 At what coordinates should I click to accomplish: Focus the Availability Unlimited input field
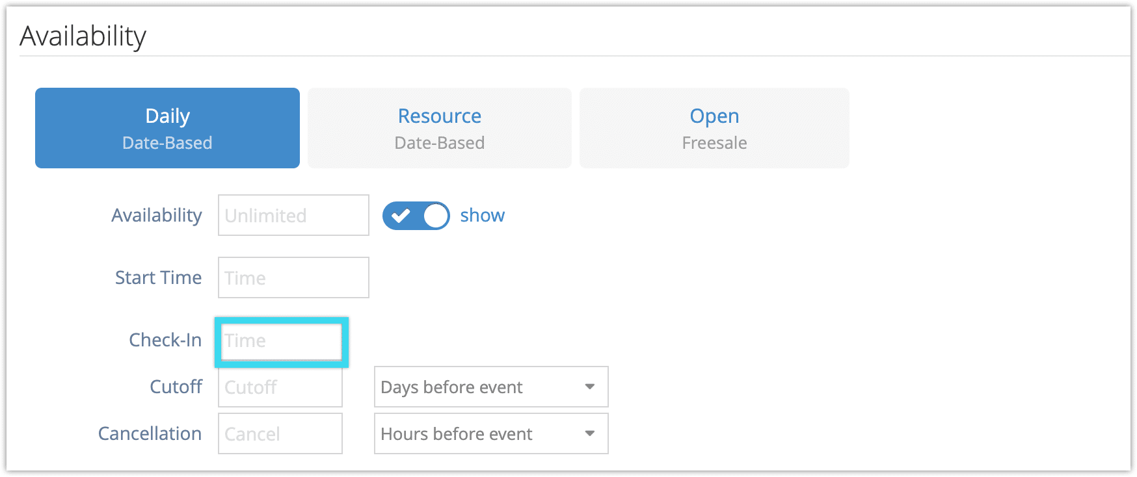click(x=293, y=215)
